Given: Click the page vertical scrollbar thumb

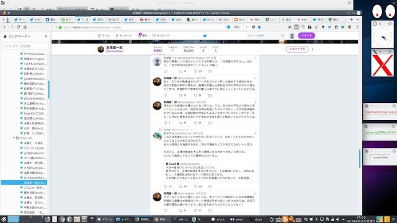Looking at the screenshot, I should [x=360, y=159].
